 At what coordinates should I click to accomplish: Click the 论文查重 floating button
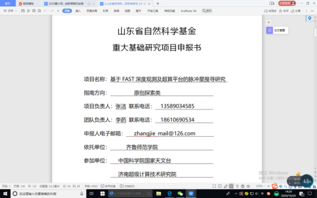point(277,31)
